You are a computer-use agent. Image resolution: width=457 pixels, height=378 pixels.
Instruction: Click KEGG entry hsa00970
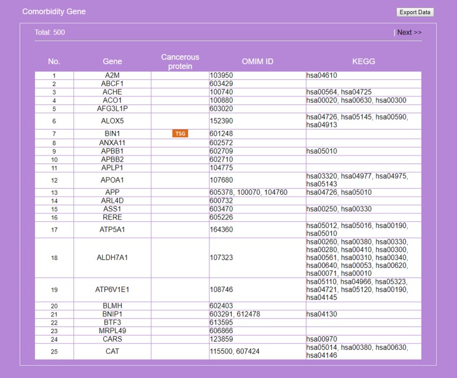coord(321,339)
